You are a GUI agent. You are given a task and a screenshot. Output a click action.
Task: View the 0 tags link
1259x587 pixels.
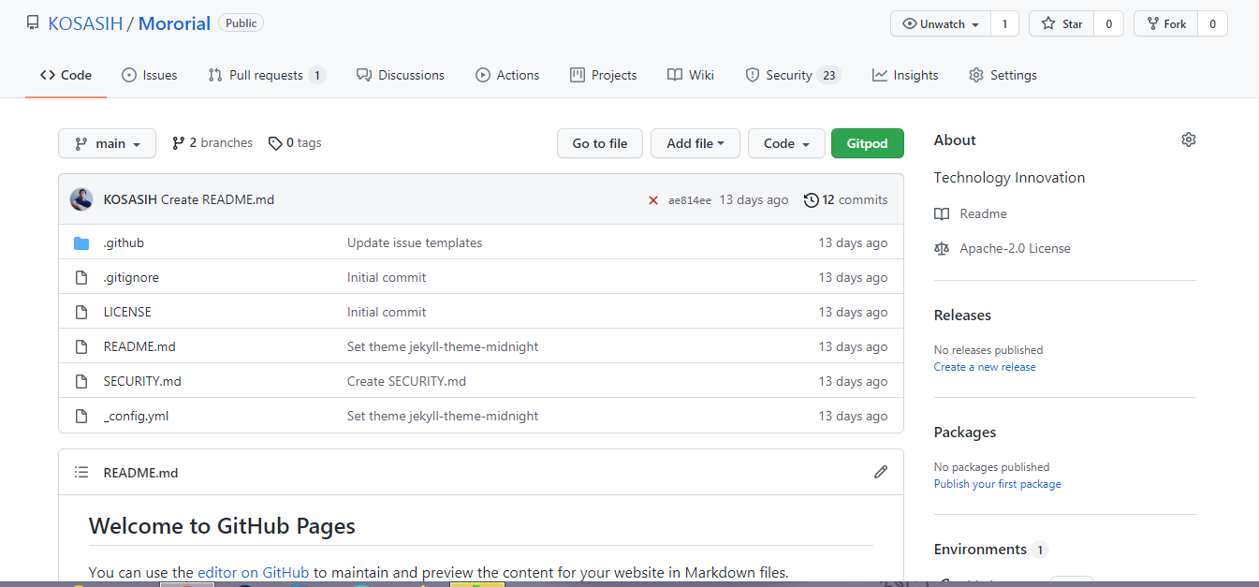pos(295,143)
